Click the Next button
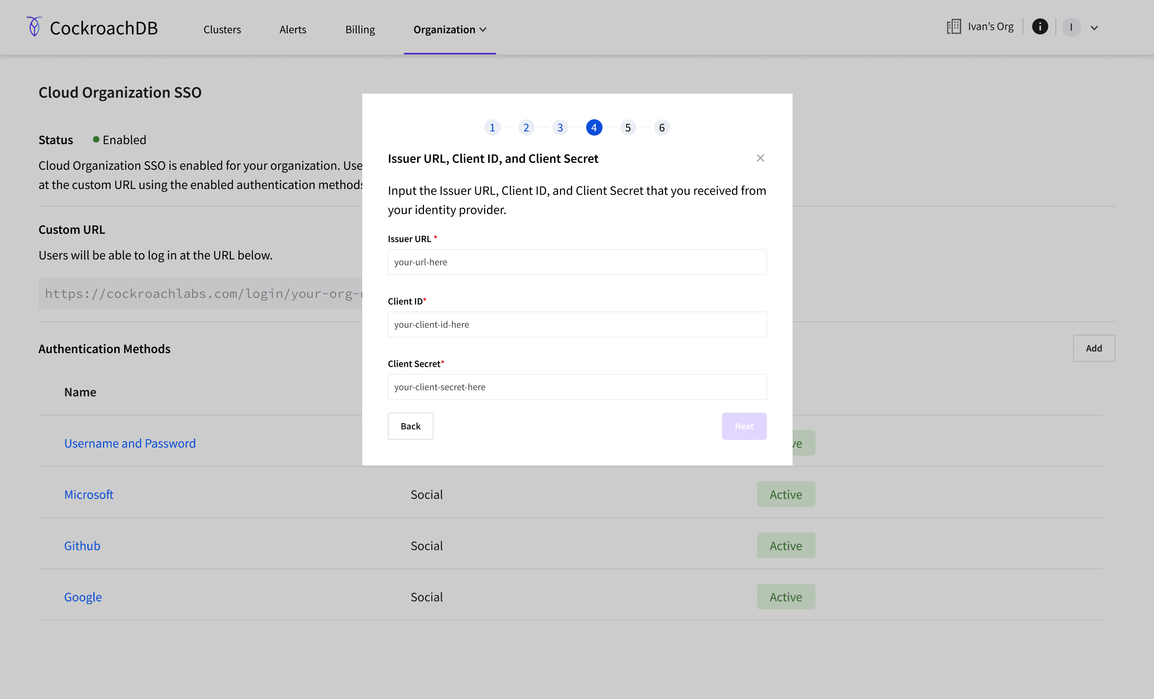 point(744,426)
